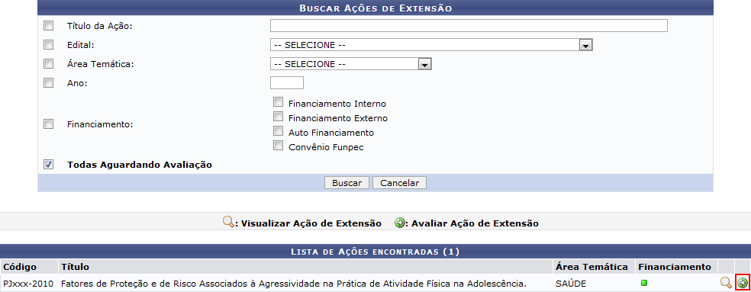Screen dimensions: 751x292
Task: Select the SAÚDE cell
Action: [571, 284]
